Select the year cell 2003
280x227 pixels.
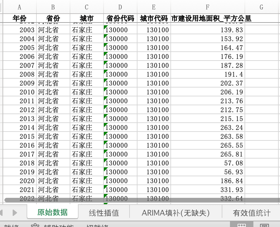(20, 30)
